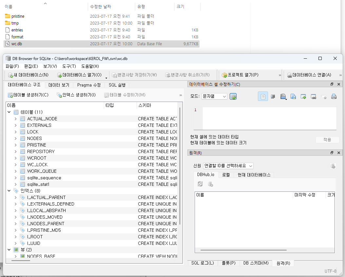The width and height of the screenshot is (345, 277).
Task: Open the 보기(V) menu
Action: (50, 66)
